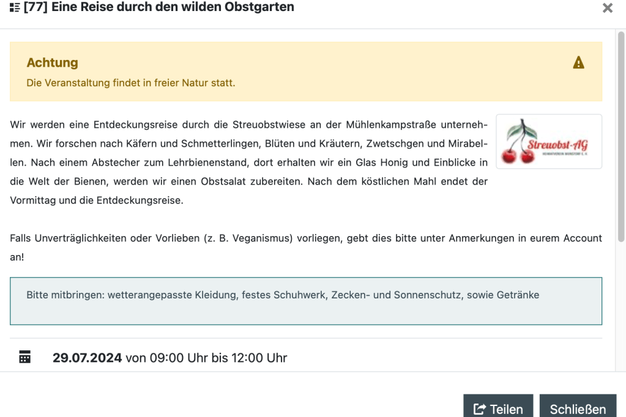Viewport: 626px width, 417px height.
Task: Click the Streuobst-AG thumbnail
Action: tap(548, 141)
